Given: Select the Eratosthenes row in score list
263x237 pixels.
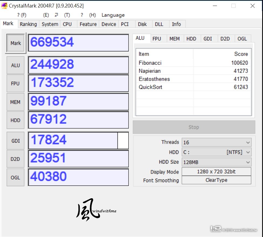Looking at the screenshot, I should point(193,79).
